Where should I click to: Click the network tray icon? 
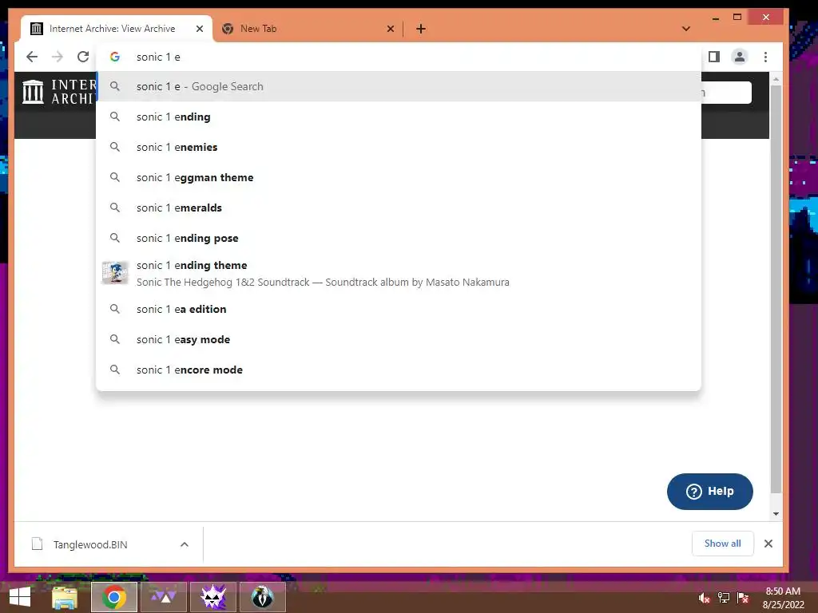[724, 598]
